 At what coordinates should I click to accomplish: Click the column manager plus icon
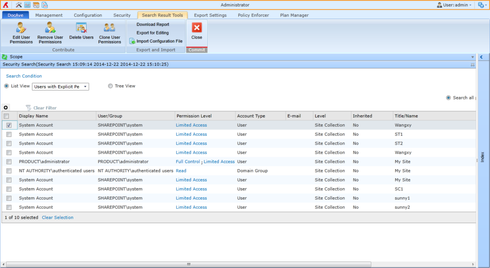pyautogui.click(x=6, y=107)
